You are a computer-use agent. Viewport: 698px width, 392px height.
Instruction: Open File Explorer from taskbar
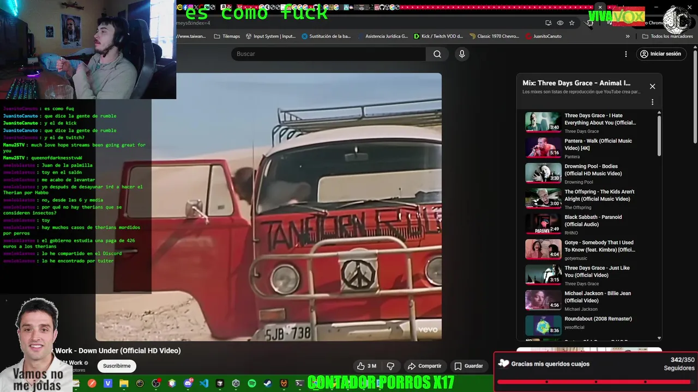(x=124, y=384)
